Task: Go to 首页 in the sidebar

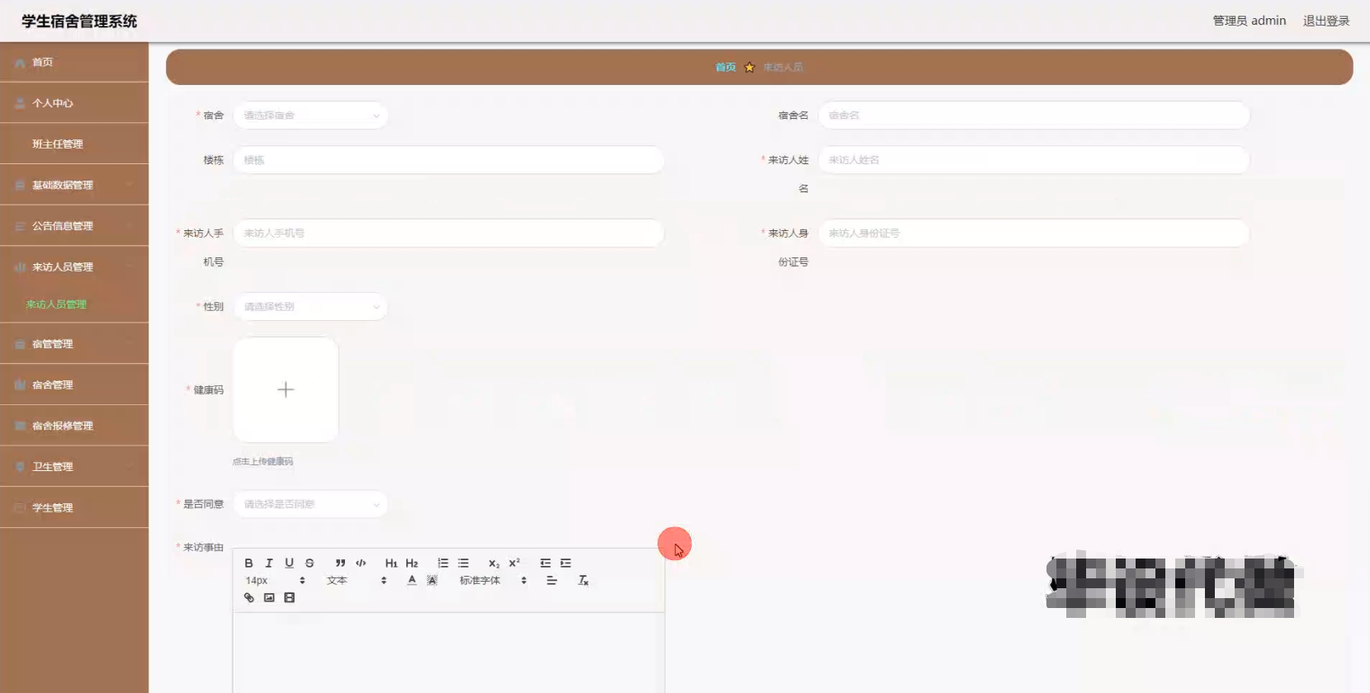Action: [74, 62]
